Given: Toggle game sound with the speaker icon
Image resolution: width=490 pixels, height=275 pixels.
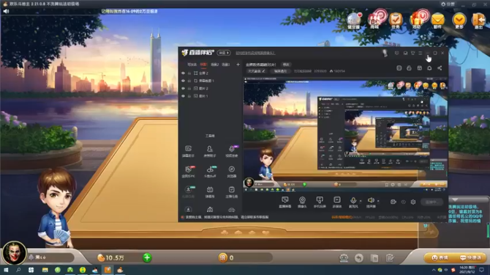Looking at the screenshot, I should [6, 11].
